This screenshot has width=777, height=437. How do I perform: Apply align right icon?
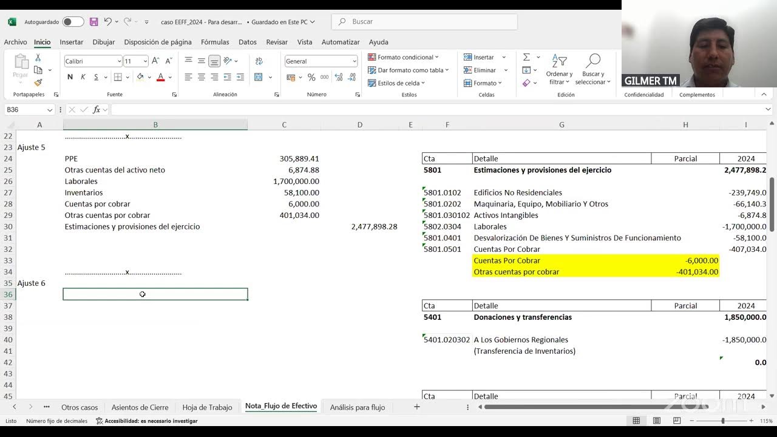click(214, 77)
